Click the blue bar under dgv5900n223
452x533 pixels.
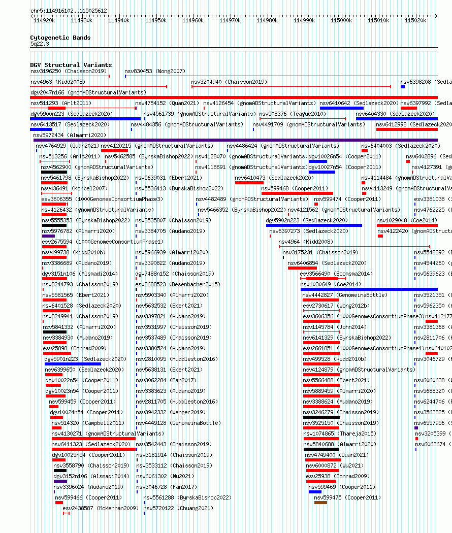tap(85, 119)
